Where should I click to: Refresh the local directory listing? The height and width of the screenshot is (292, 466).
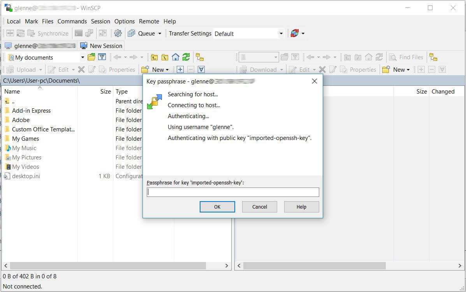[186, 57]
